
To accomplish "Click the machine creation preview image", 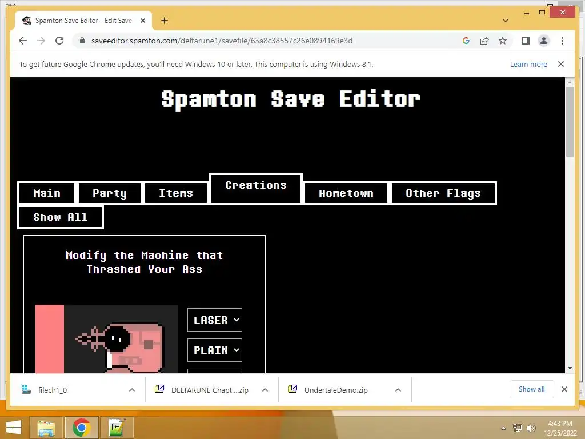I will pyautogui.click(x=107, y=339).
